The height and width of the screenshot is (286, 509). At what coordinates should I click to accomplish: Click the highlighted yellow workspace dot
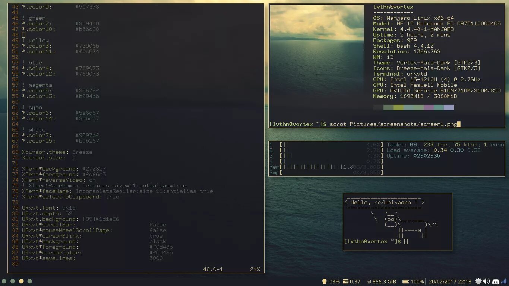21,281
